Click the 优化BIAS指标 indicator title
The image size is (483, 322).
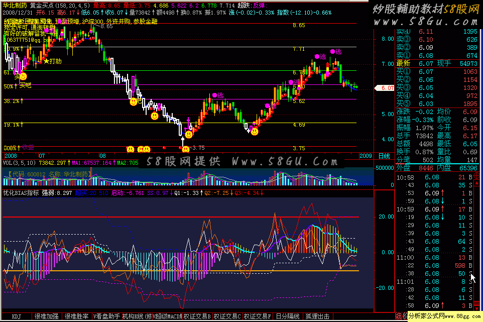tap(21, 193)
